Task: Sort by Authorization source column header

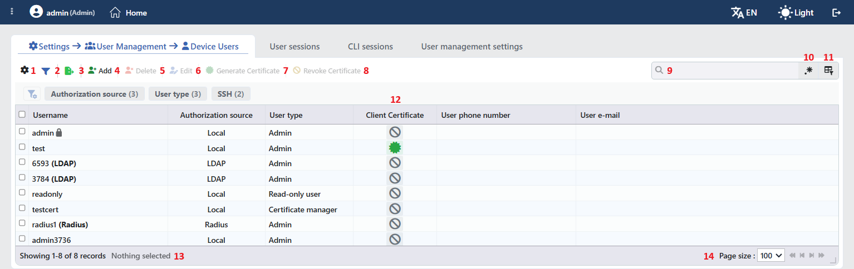Action: coord(216,115)
